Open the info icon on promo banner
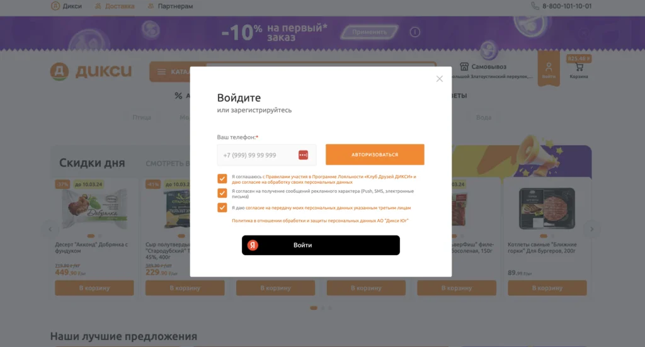Screen dimensions: 645x347 414,32
